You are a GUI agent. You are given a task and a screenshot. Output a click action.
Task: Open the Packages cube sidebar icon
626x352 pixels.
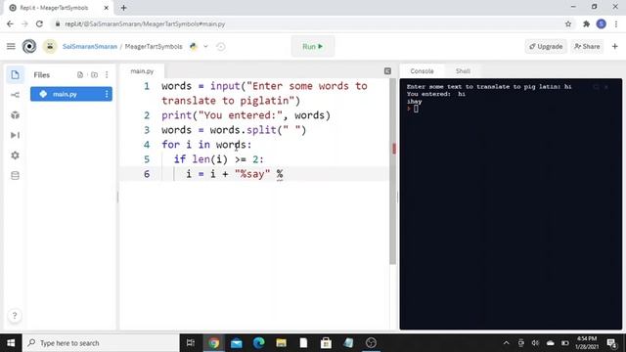pos(16,115)
